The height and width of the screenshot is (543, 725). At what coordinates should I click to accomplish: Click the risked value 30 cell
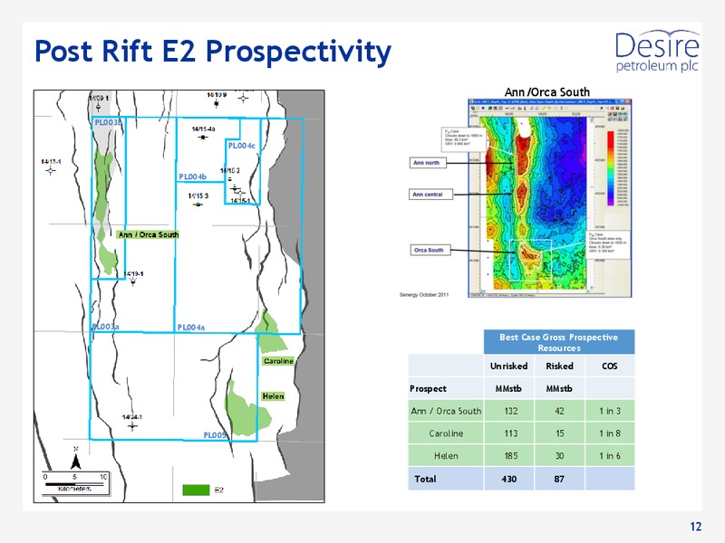pyautogui.click(x=559, y=456)
